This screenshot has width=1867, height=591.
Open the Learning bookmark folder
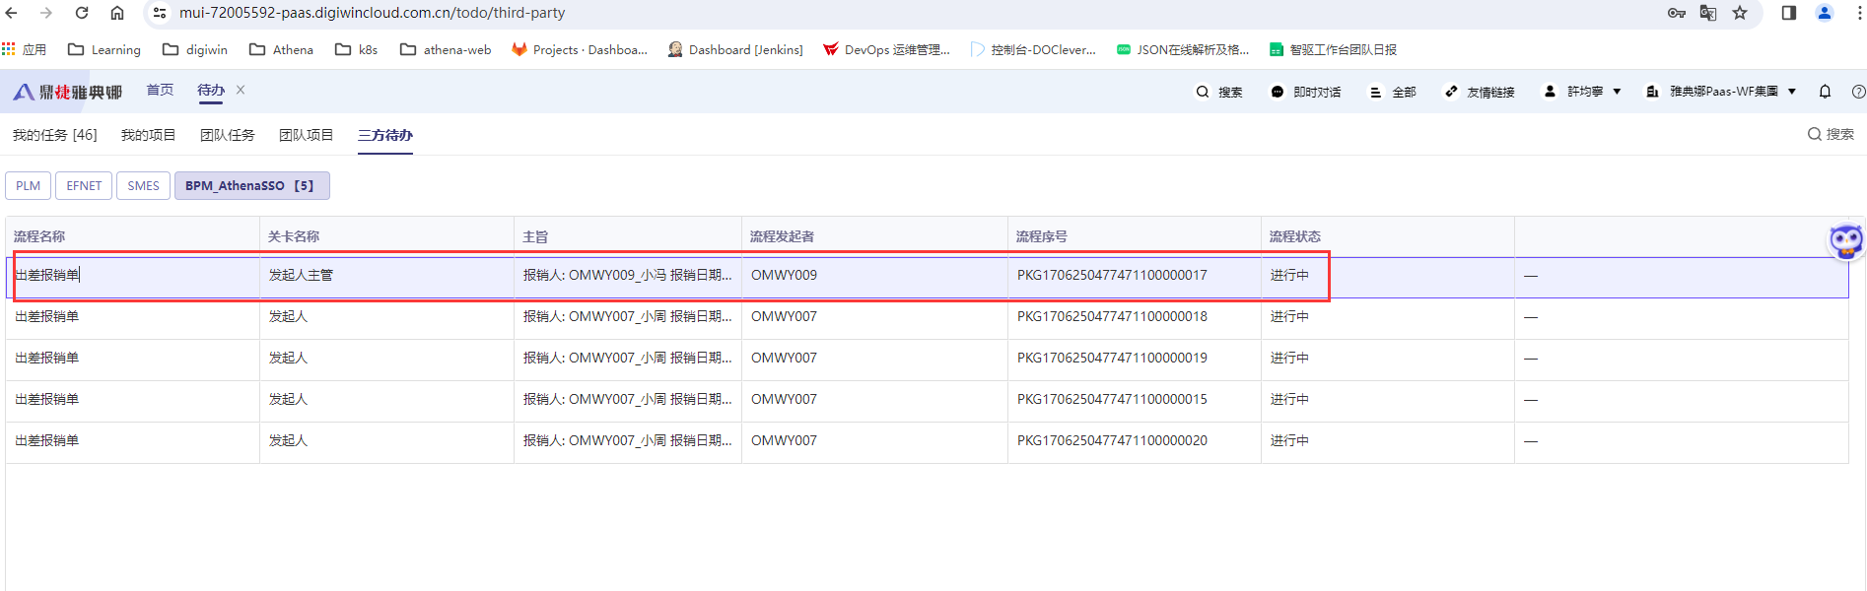104,49
